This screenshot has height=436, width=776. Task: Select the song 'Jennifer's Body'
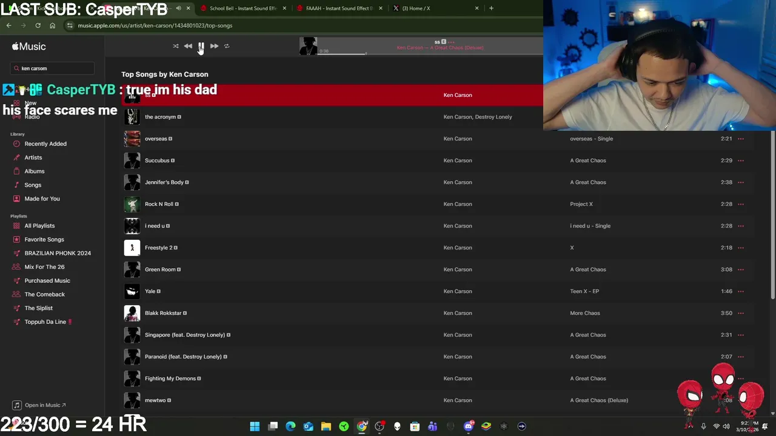(x=164, y=182)
